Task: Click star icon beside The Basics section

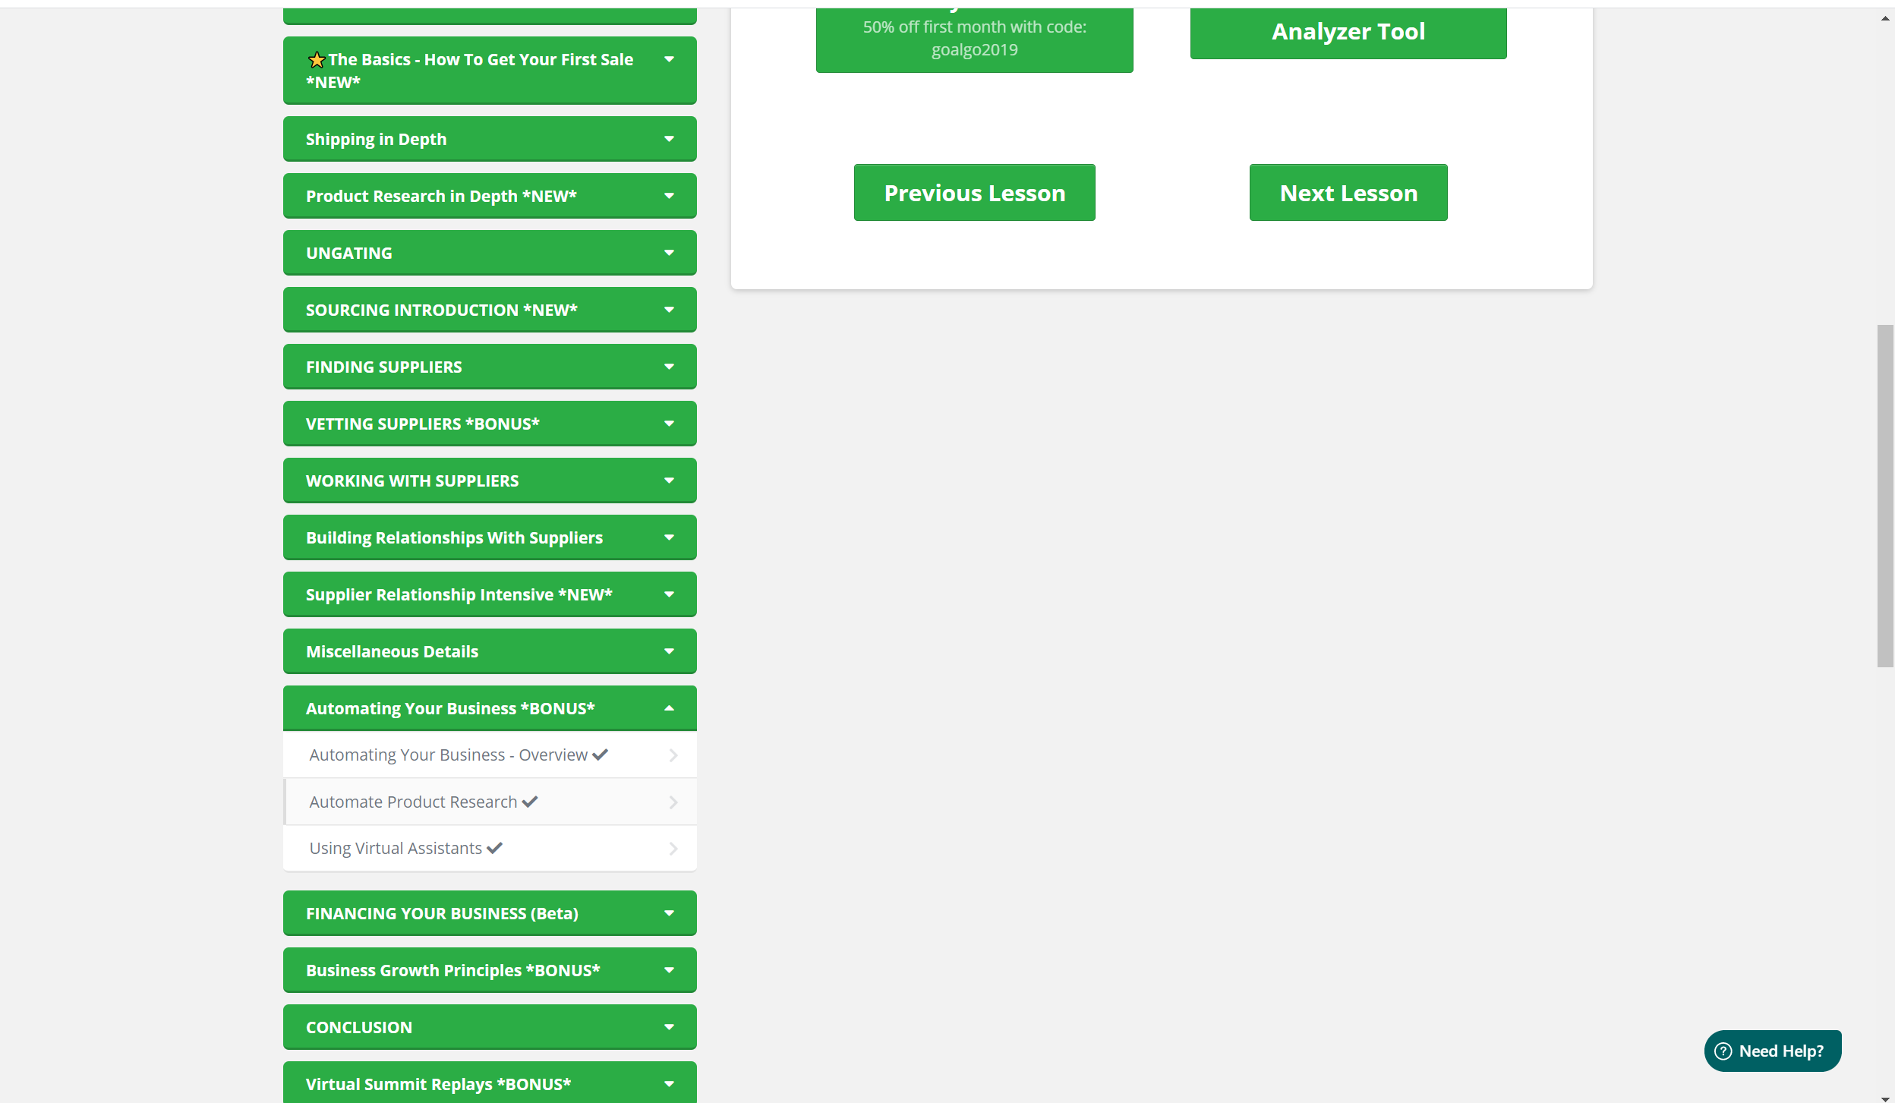Action: [x=317, y=60]
